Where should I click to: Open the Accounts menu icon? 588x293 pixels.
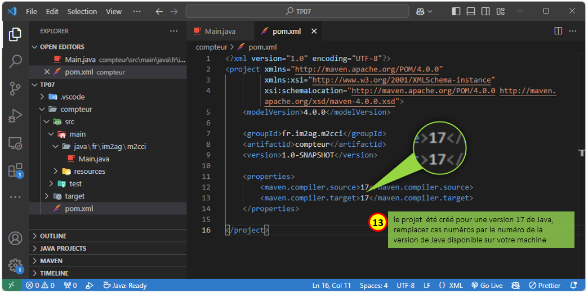point(15,238)
